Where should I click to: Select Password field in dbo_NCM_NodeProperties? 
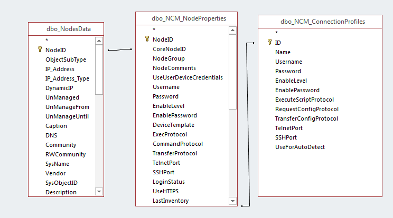[165, 97]
